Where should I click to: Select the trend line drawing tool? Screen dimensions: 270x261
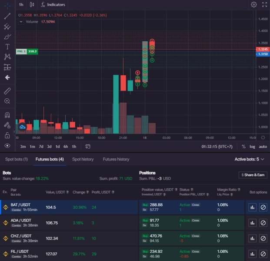(7, 16)
